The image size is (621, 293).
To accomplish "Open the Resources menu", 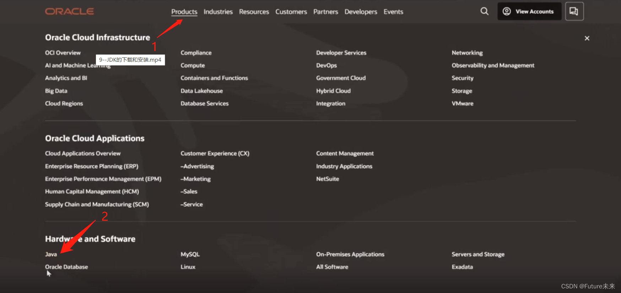I will tap(254, 12).
